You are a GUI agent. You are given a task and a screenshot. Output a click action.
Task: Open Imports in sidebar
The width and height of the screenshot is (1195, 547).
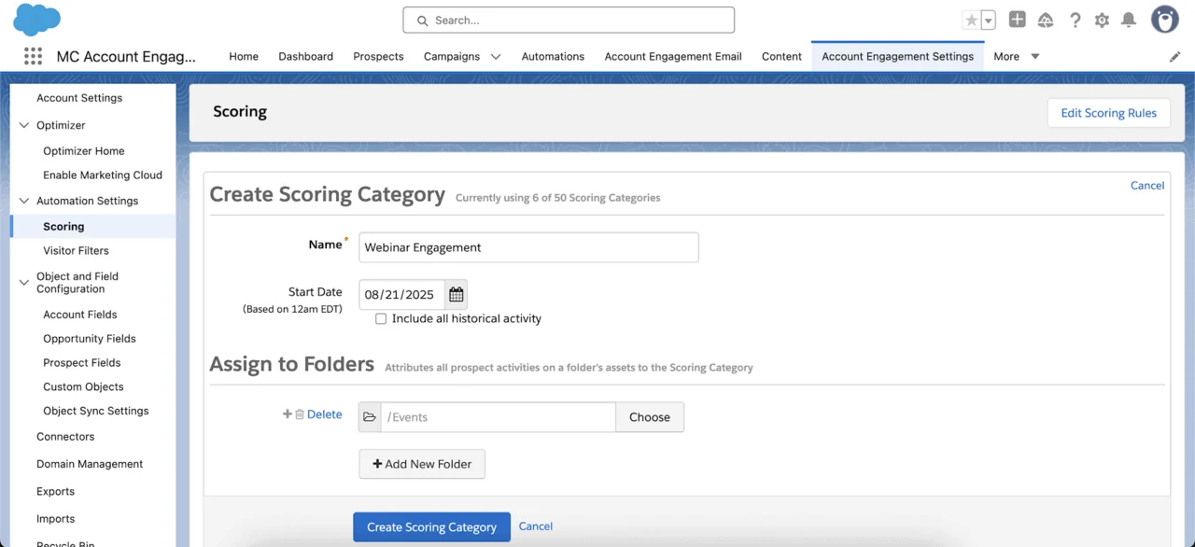pyautogui.click(x=55, y=519)
